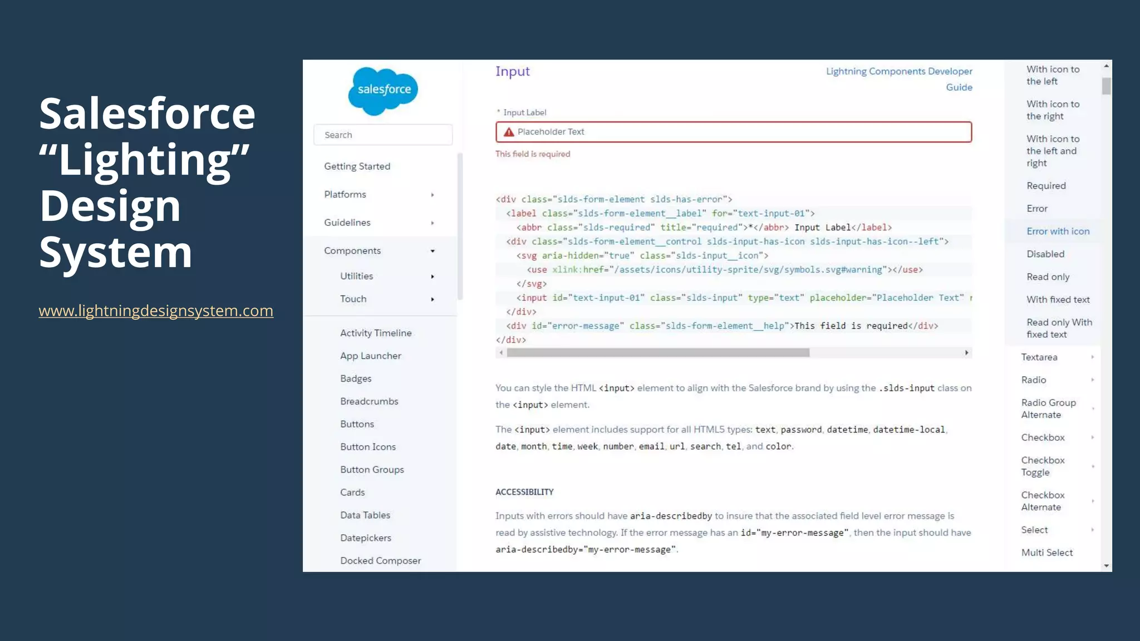Open Cards component page

point(352,492)
